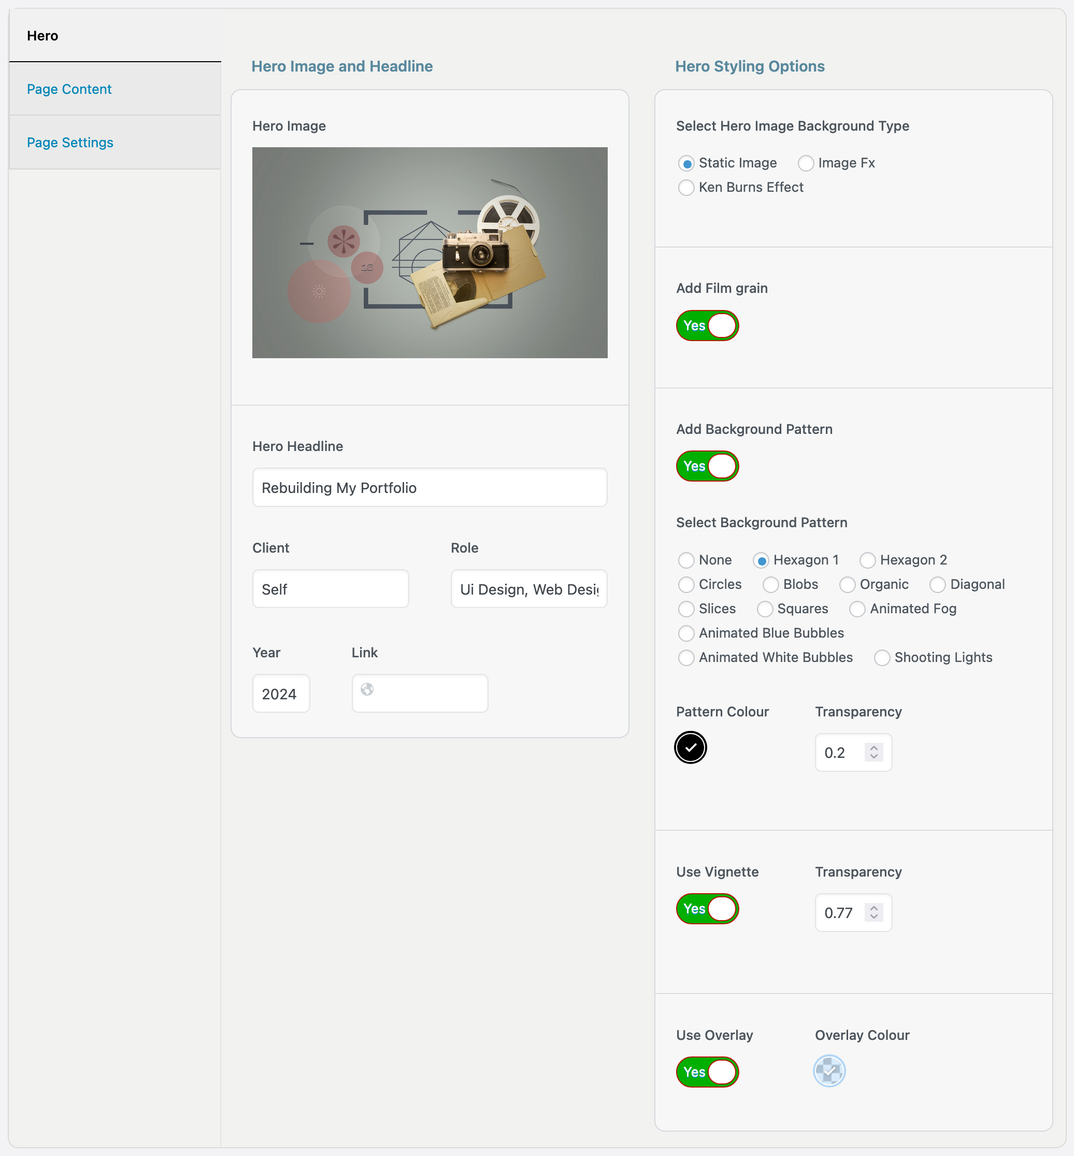Open the black Pattern Colour swatch
This screenshot has width=1074, height=1156.
point(691,747)
